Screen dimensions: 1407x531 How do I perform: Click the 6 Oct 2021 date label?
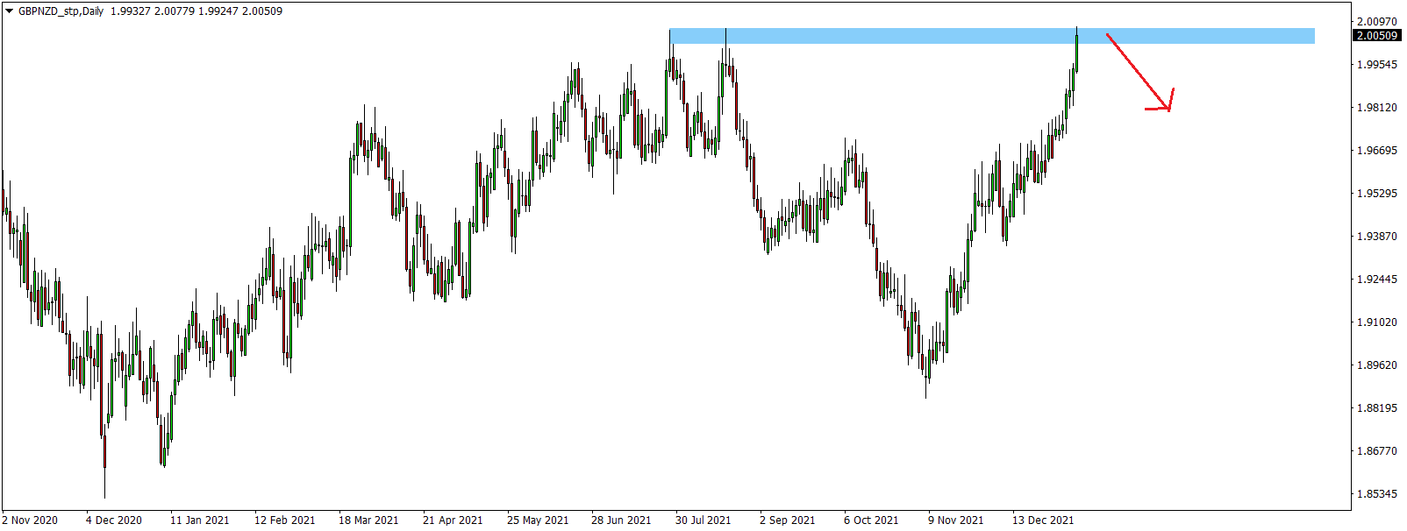[871, 520]
